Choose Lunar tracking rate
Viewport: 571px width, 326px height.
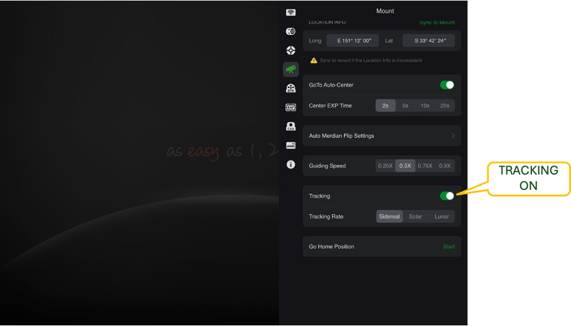click(442, 217)
